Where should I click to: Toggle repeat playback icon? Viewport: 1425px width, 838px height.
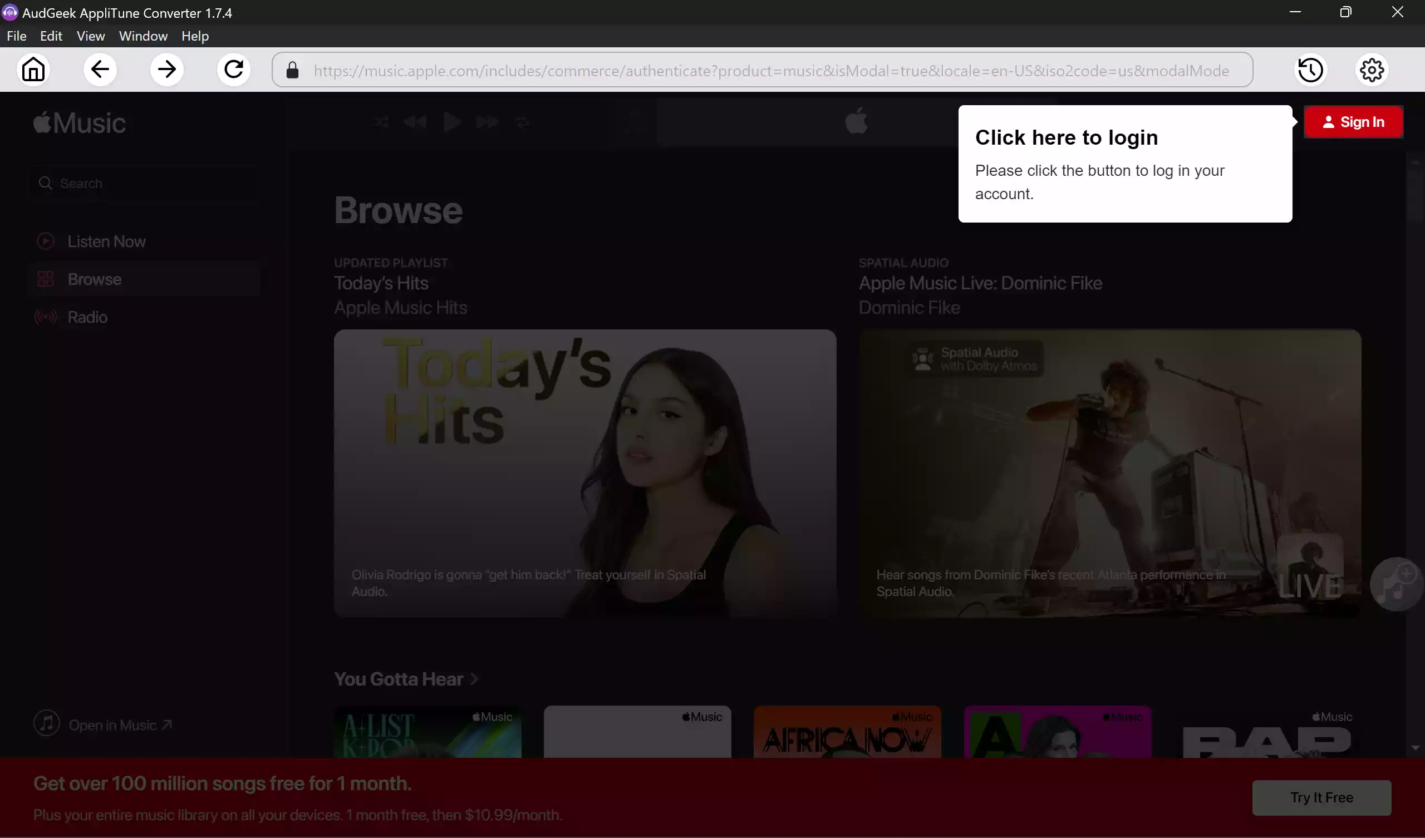click(x=522, y=121)
